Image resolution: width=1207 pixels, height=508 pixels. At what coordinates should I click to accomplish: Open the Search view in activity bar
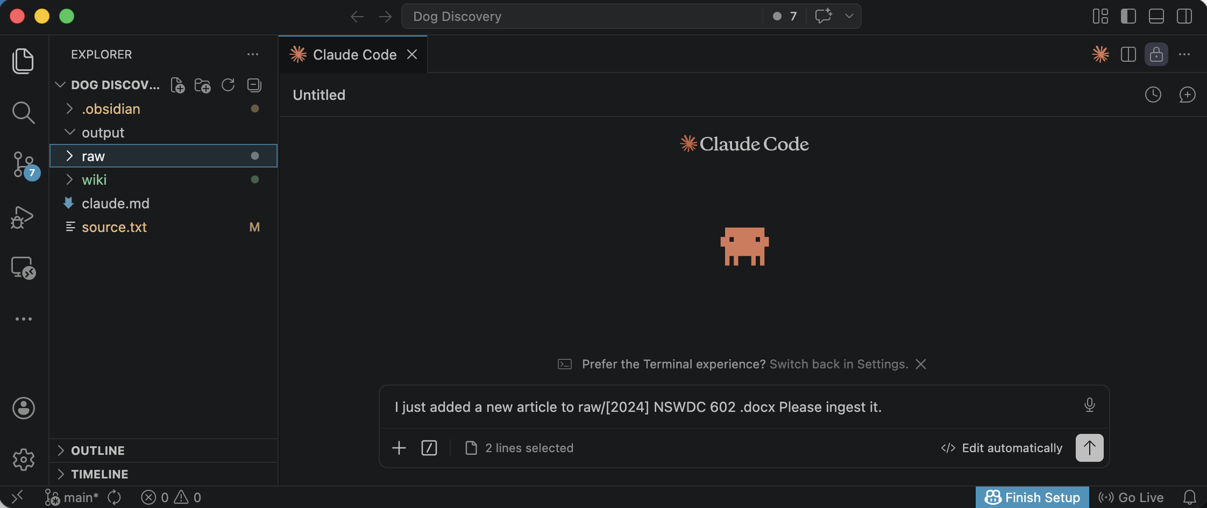tap(23, 113)
